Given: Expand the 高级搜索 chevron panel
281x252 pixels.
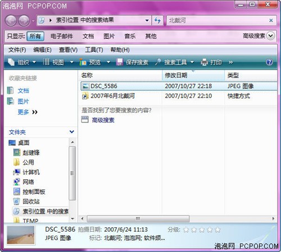Looking at the screenshot, I should click(270, 36).
